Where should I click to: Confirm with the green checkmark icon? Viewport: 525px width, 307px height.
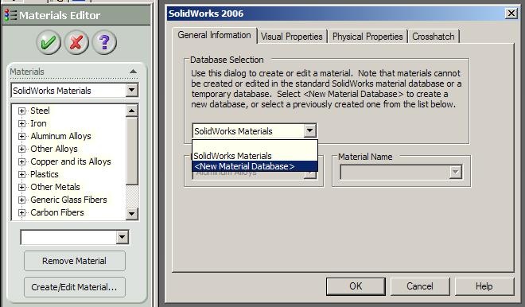49,42
